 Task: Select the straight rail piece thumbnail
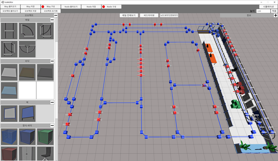click(x=9, y=31)
